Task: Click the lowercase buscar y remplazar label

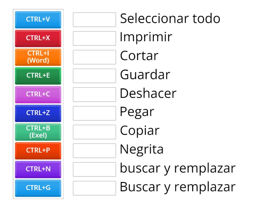Action: tap(177, 168)
